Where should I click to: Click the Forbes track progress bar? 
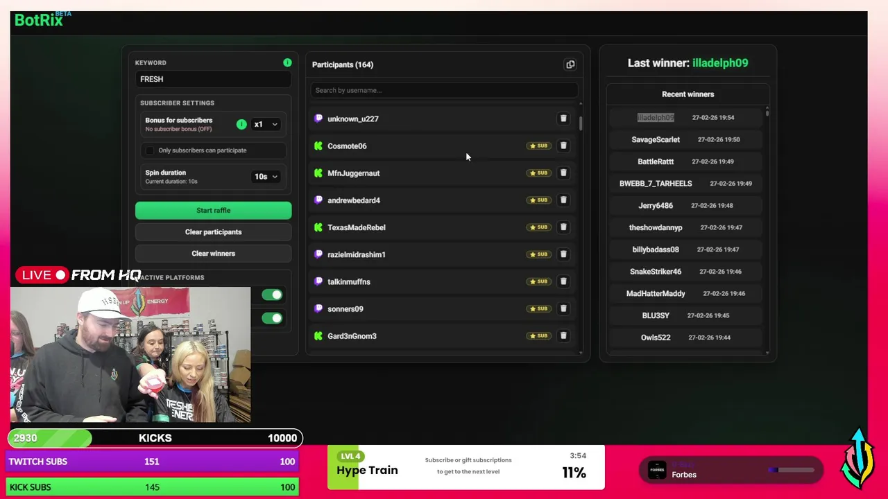click(792, 470)
